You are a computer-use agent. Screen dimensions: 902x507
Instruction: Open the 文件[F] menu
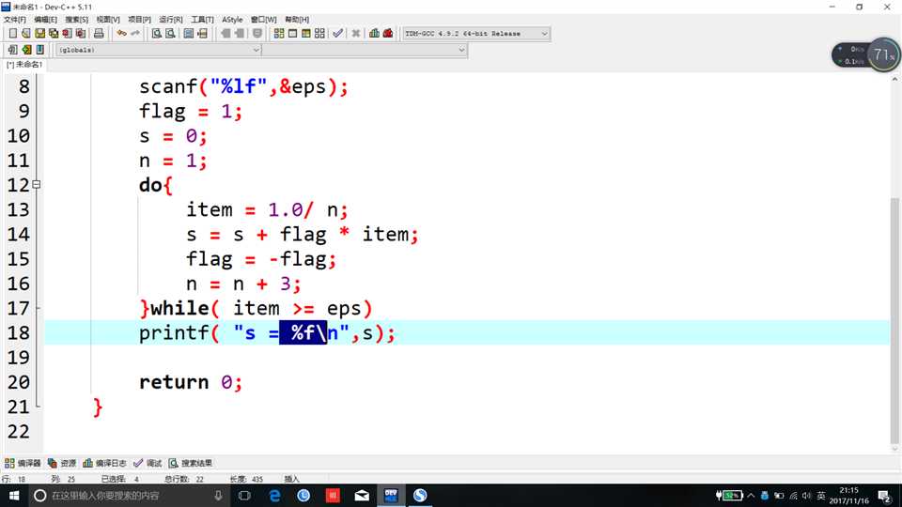(15, 20)
